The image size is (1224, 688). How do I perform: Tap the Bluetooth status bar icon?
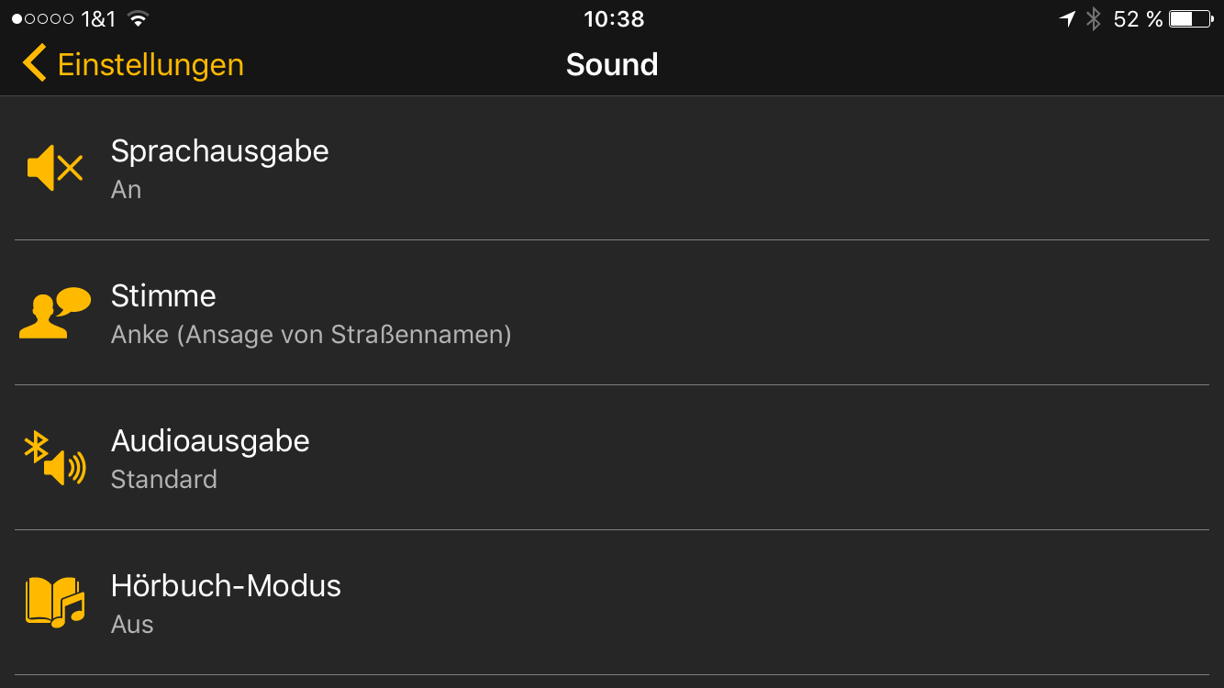(x=1093, y=19)
